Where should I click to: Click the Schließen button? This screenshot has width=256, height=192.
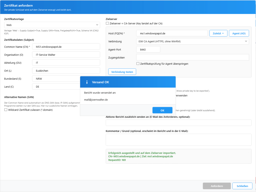pyautogui.click(x=242, y=186)
